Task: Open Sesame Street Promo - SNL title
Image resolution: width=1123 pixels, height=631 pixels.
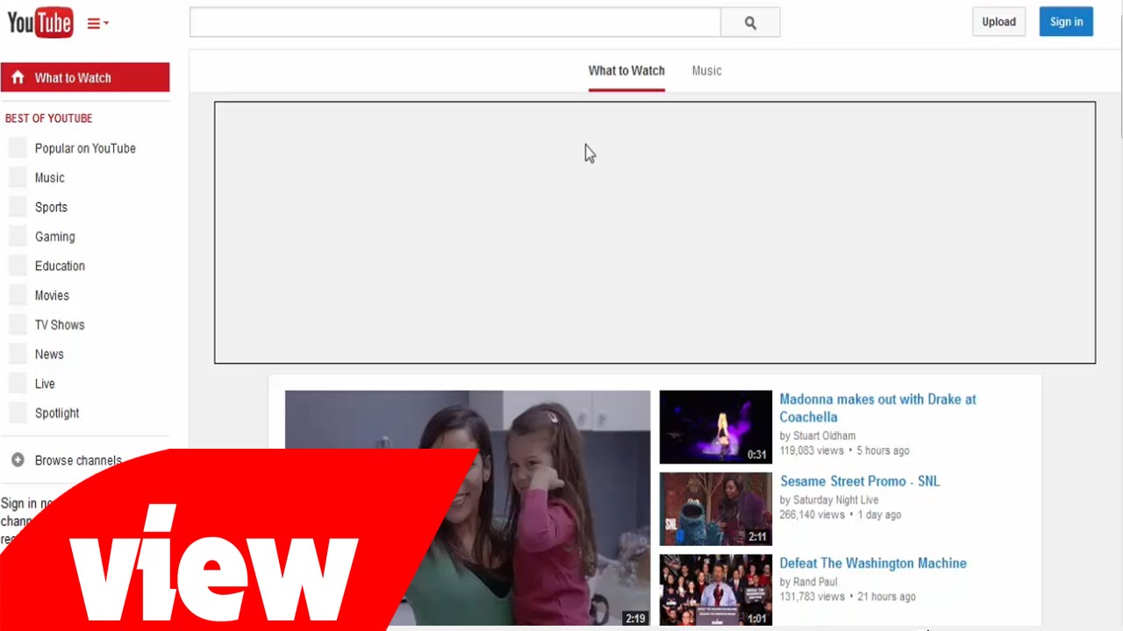Action: click(x=860, y=481)
